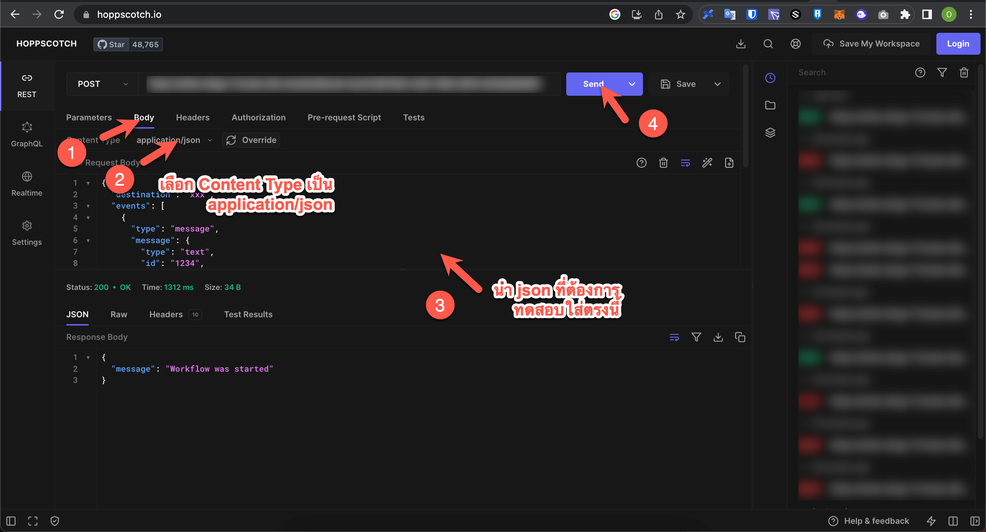Toggle line wrapping in the Request Body
Screen dimensions: 986x532
coord(685,162)
